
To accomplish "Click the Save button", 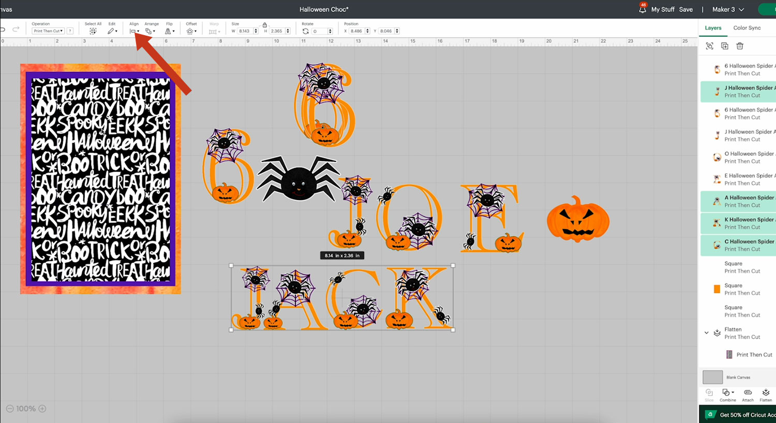I will [685, 9].
